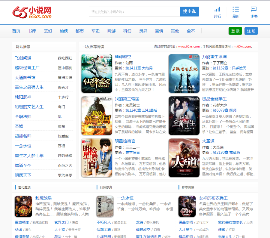Viewport: 270px width, 238px height.
Task: Click the 极品全能学生 book cover thumbnail
Action: pos(184,116)
